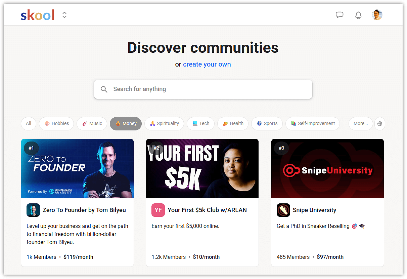Click the Search for anything field
The height and width of the screenshot is (279, 407).
click(x=203, y=89)
